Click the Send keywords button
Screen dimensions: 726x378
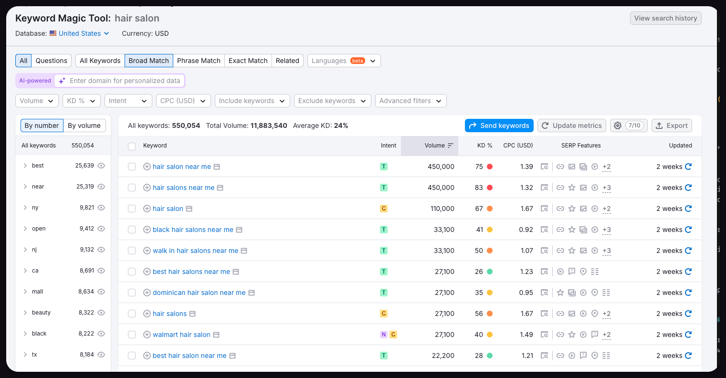(499, 126)
